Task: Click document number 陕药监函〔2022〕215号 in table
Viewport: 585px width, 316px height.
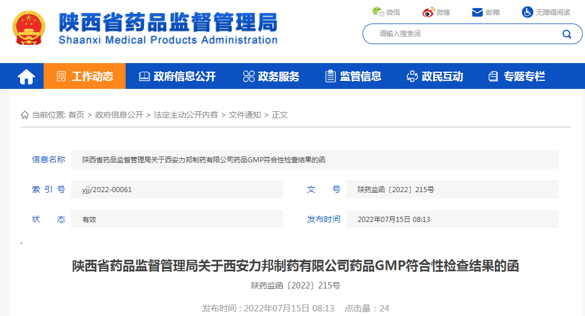Action: click(x=396, y=189)
